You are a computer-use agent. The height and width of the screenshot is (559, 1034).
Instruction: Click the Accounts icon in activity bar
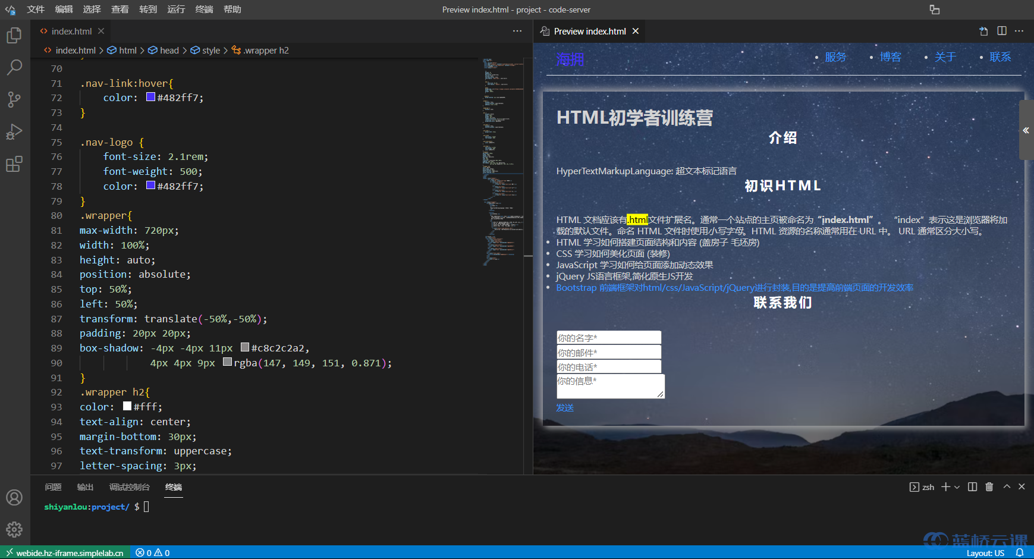click(x=14, y=497)
